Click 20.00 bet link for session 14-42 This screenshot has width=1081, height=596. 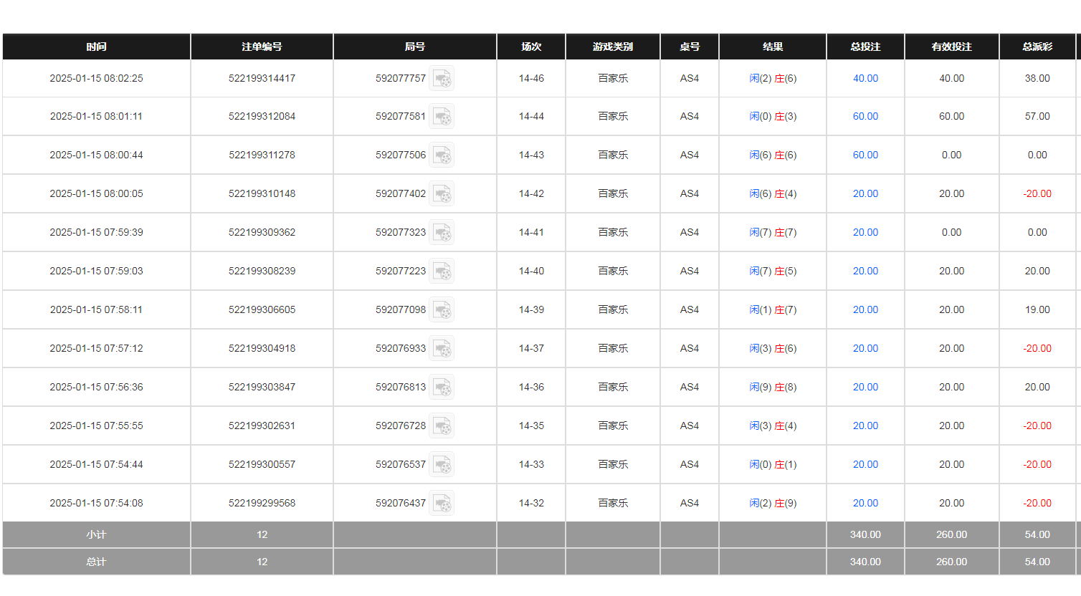pyautogui.click(x=865, y=194)
